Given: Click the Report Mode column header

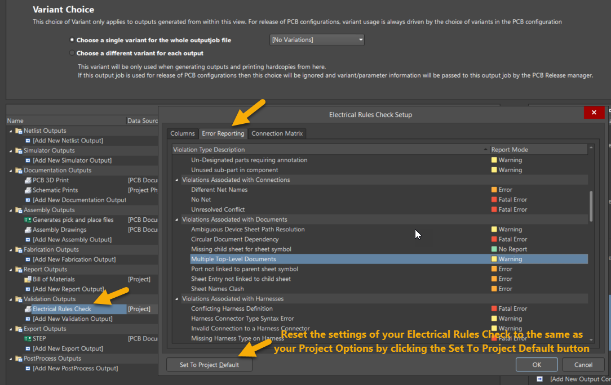Looking at the screenshot, I should pyautogui.click(x=538, y=150).
